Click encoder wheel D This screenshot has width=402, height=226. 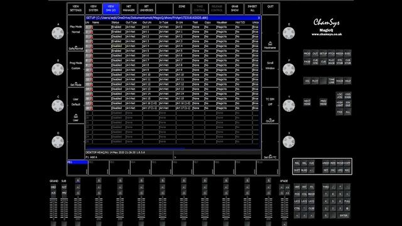pyautogui.click(x=58, y=142)
